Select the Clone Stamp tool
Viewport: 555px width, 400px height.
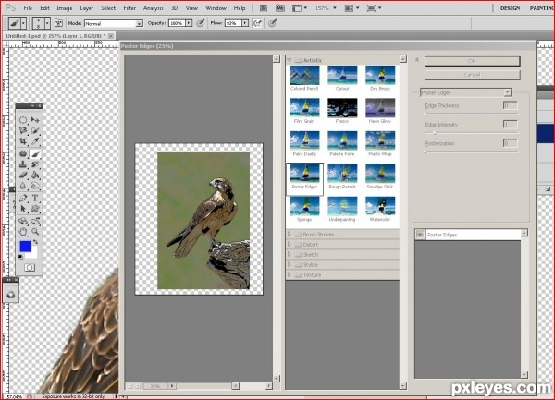tap(23, 164)
